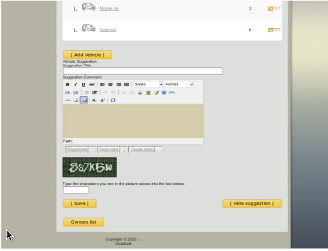Screen dimensions: 328x251
Task: Insert an image using the tree icon
Action: tap(148, 93)
